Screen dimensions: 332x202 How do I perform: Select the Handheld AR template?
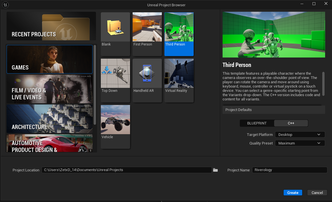point(147,74)
